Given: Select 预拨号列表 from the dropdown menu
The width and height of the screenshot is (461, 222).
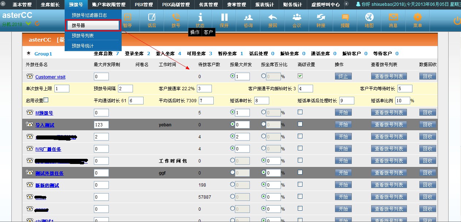Looking at the screenshot, I should click(83, 36).
